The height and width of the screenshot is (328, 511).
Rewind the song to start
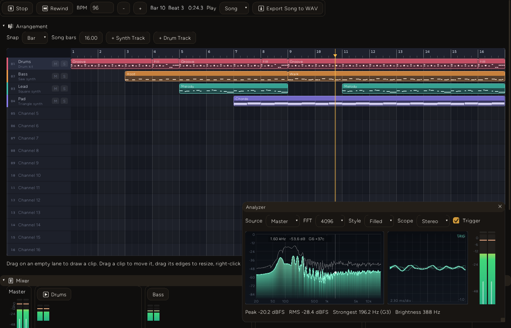(55, 8)
